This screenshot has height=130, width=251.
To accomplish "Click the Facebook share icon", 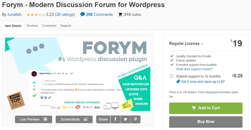I will [115, 119].
